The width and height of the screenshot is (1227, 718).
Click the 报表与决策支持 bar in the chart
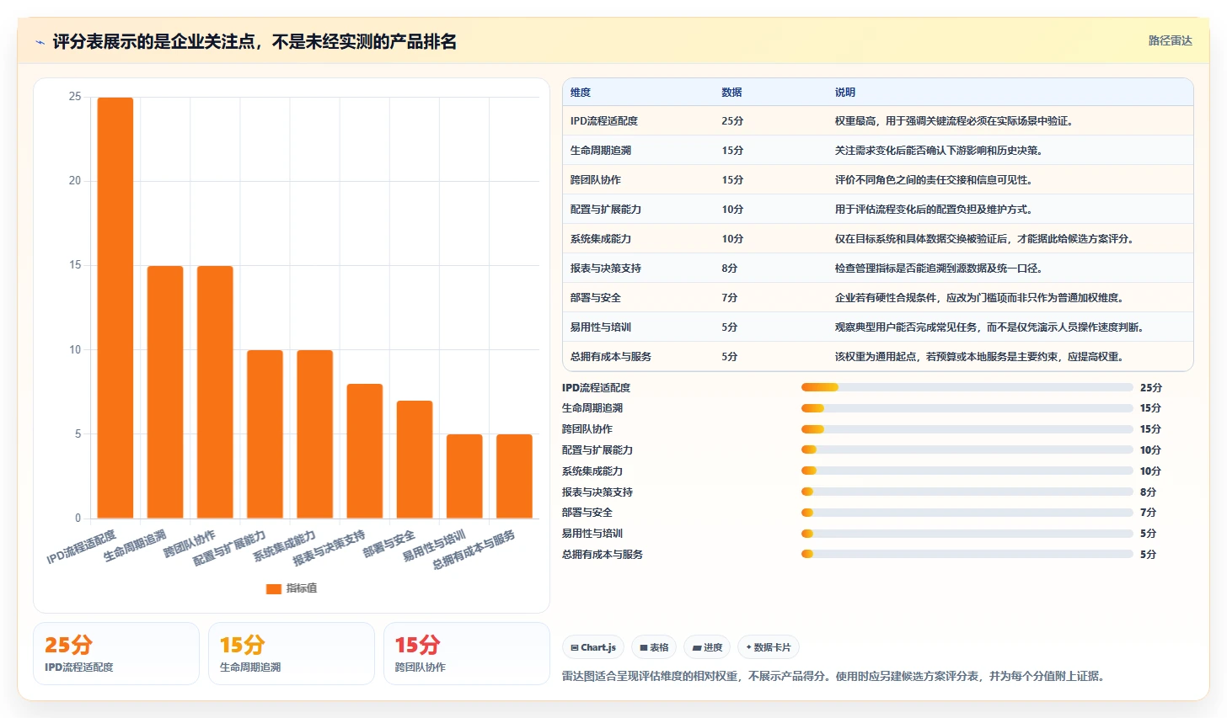[x=364, y=451]
